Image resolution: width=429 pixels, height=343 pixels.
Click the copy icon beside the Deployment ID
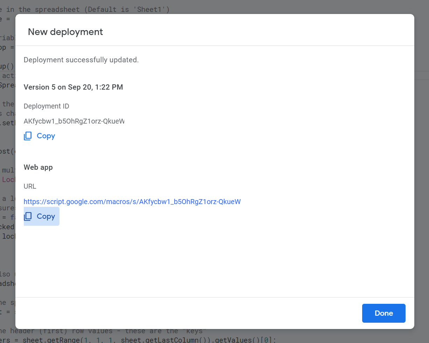tap(28, 136)
